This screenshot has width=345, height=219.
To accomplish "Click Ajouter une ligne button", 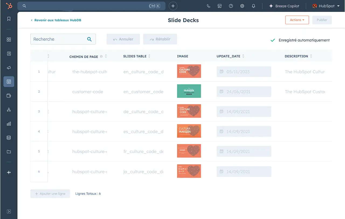I will 50,194.
